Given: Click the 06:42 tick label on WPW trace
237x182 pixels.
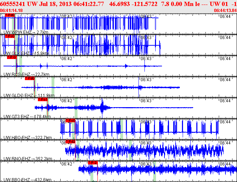Looking at the screenshot, I should pyautogui.click(x=67, y=17).
